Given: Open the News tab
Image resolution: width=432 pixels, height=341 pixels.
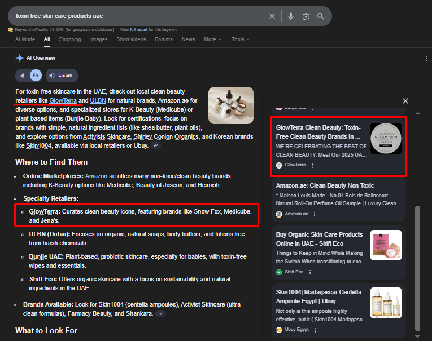Looking at the screenshot, I should (x=188, y=39).
